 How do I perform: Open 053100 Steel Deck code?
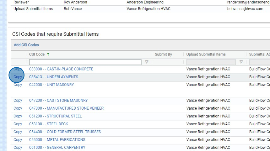48,124
